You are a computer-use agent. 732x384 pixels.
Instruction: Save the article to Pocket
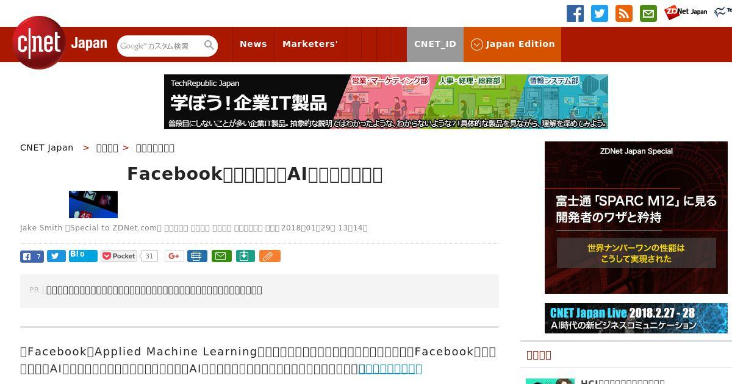pyautogui.click(x=119, y=257)
